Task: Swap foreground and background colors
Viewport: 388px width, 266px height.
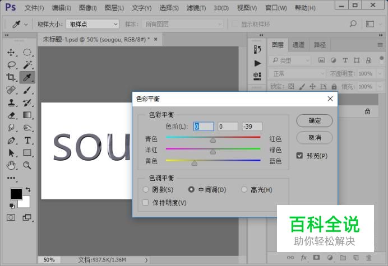Action: click(28, 190)
